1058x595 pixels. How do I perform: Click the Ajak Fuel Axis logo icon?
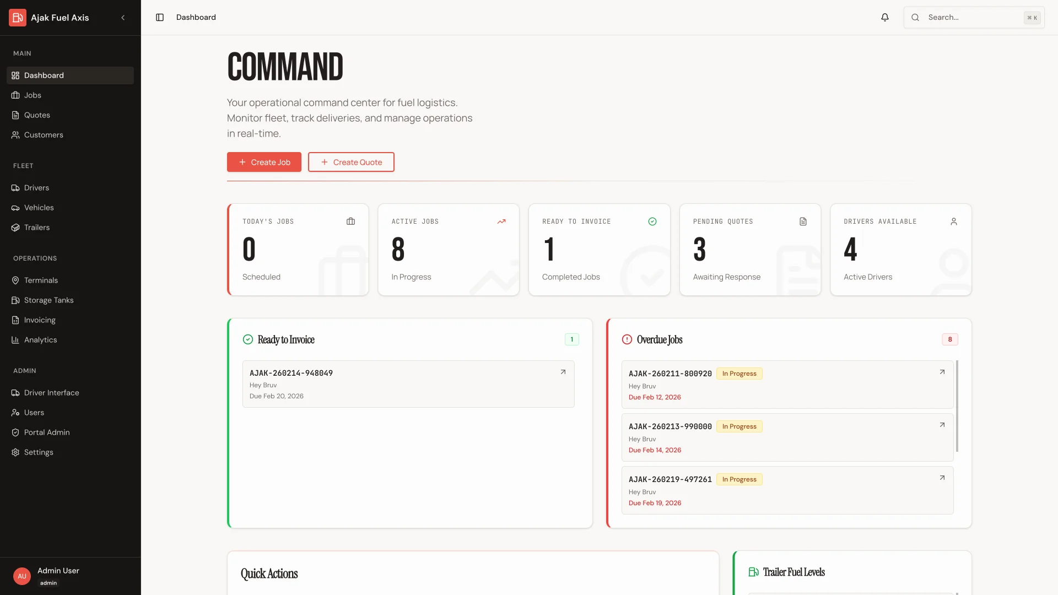click(18, 18)
